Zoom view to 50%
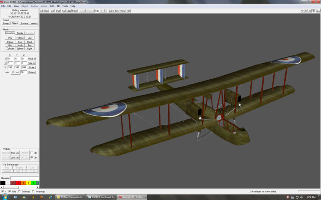The image size is (321, 200). click(116, 11)
